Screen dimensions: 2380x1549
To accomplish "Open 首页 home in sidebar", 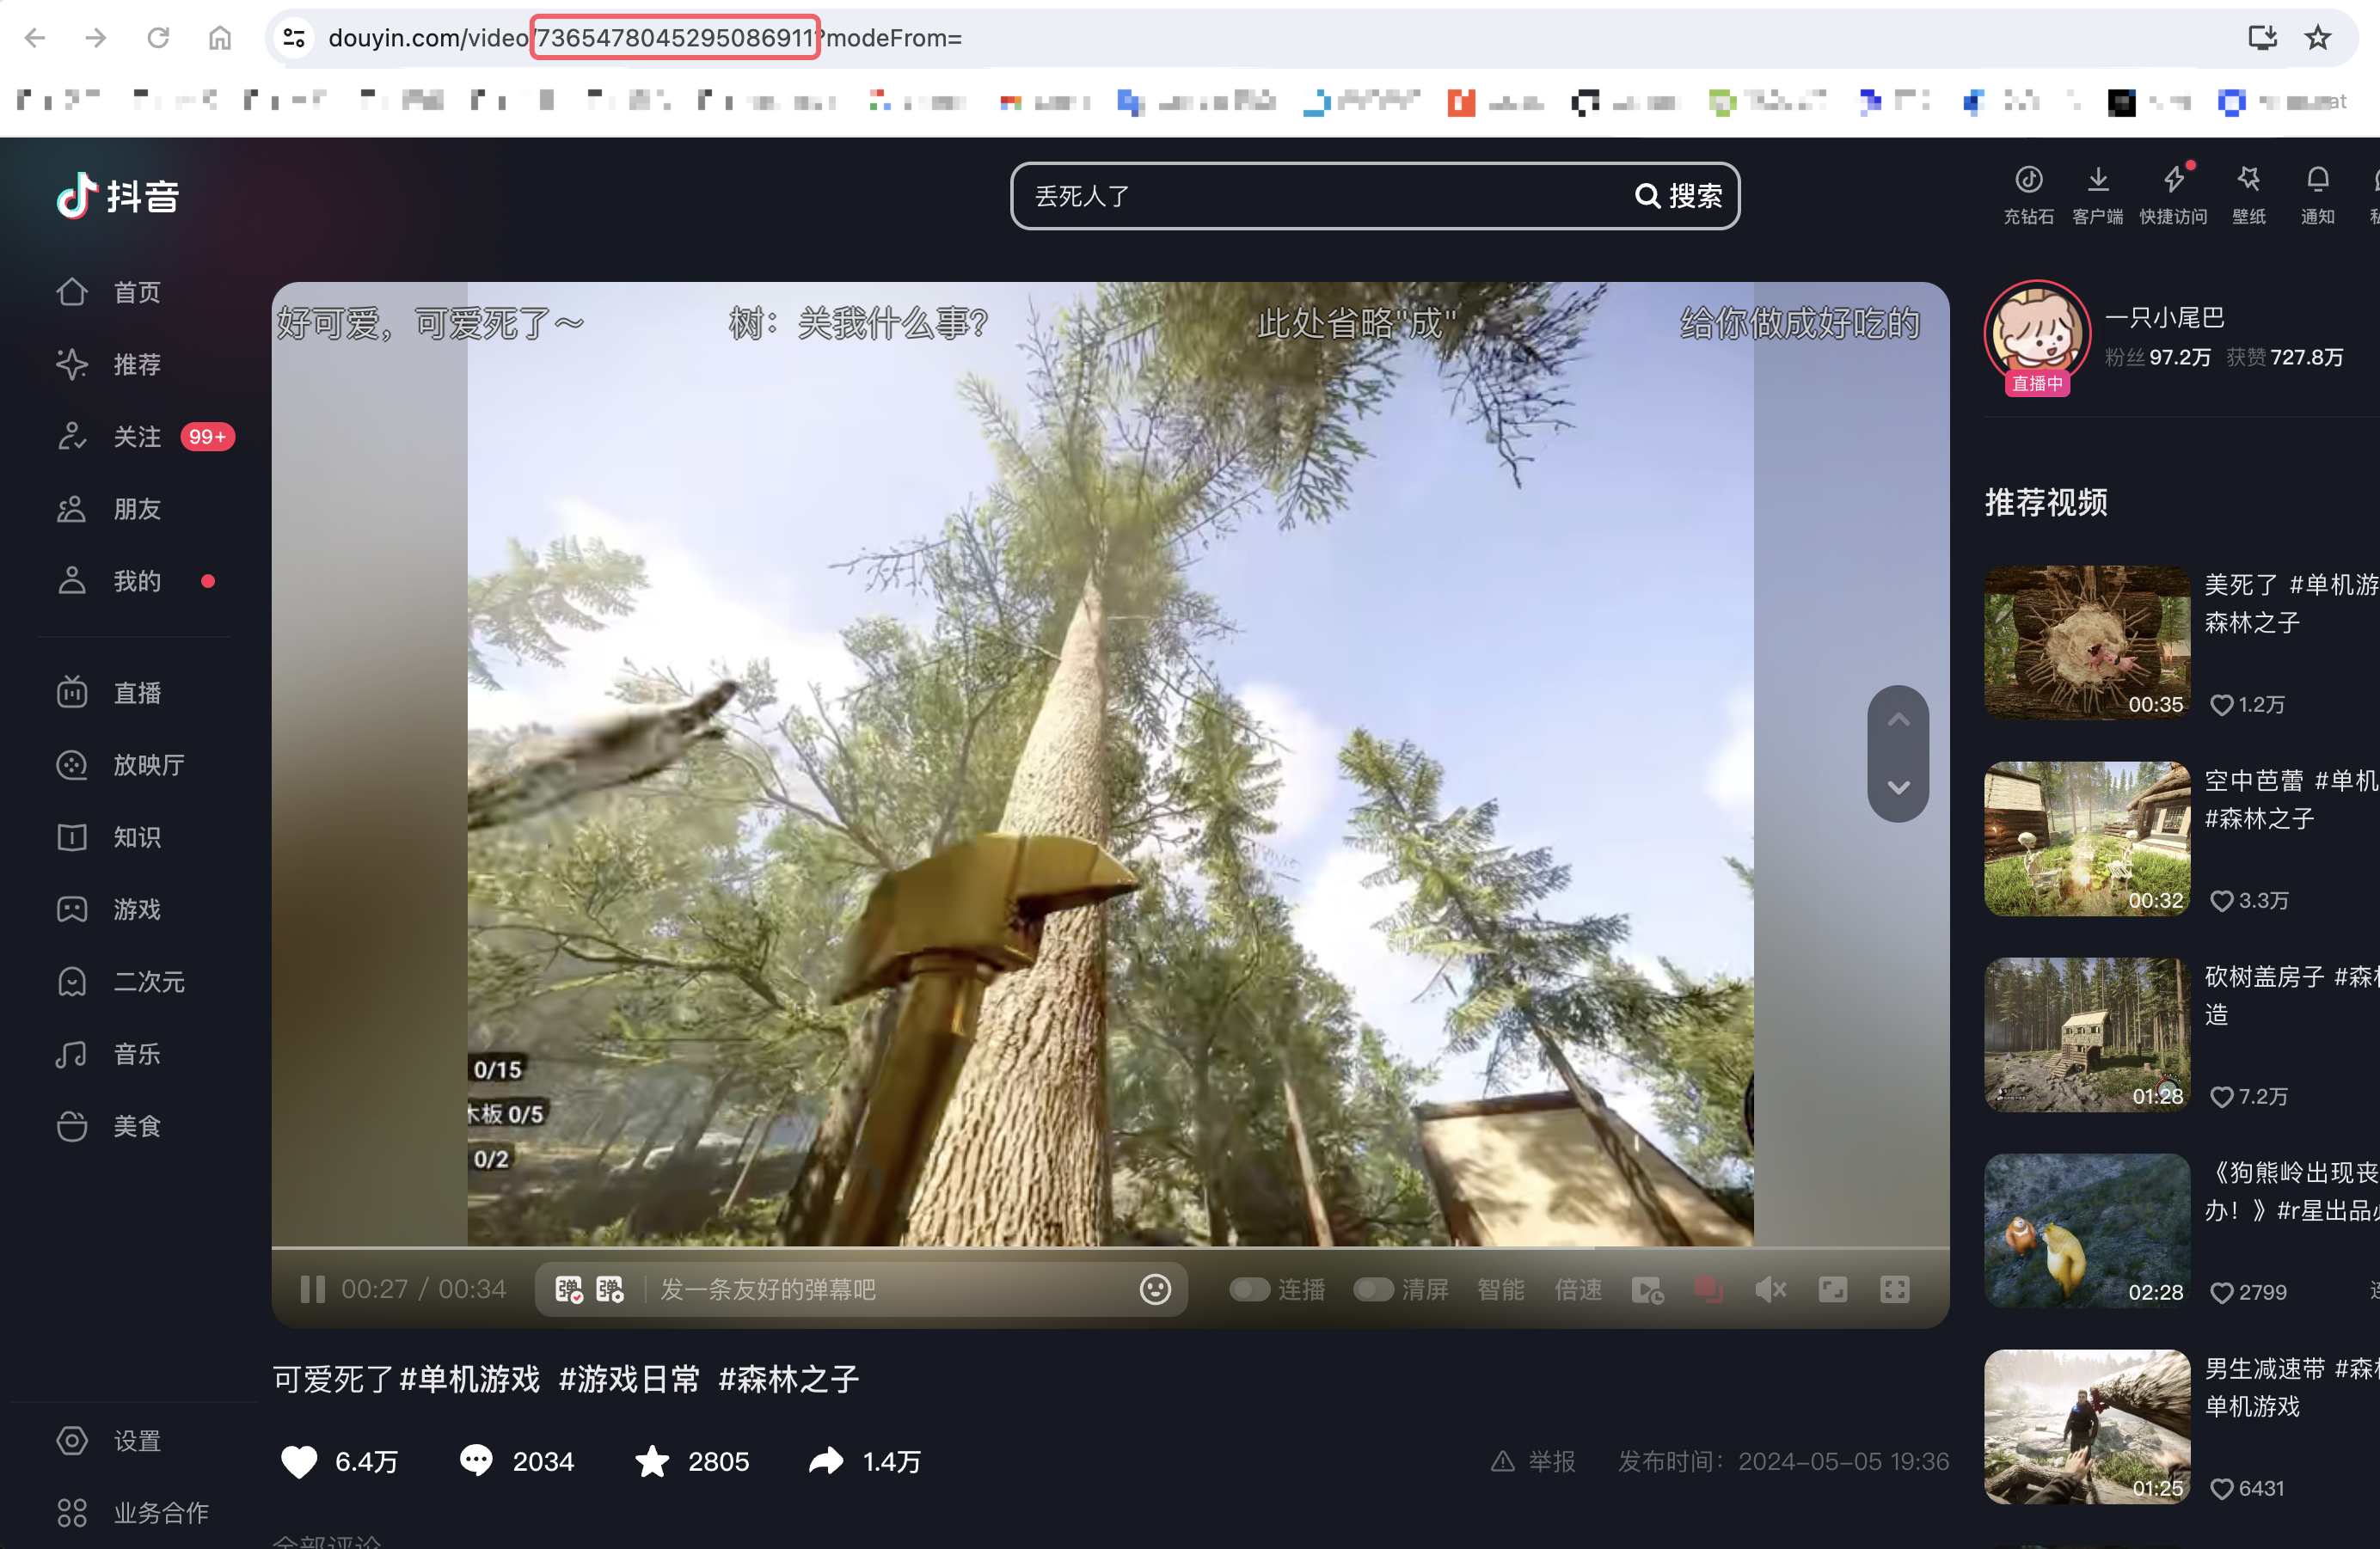I will click(110, 292).
